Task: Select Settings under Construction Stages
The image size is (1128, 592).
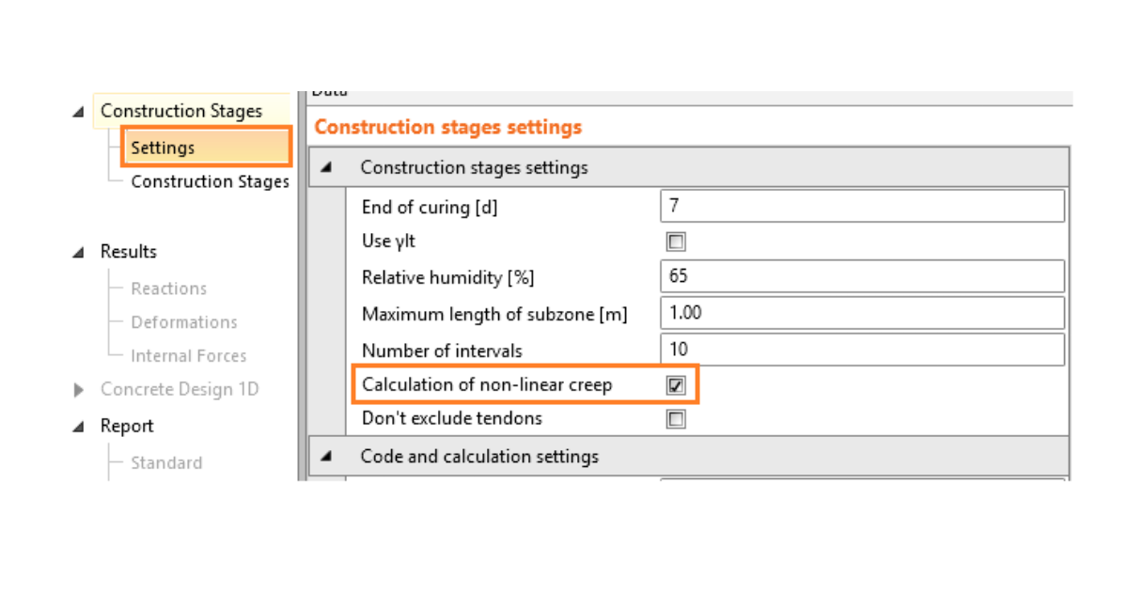Action: (163, 148)
